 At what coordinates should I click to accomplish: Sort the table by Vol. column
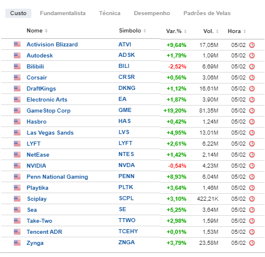coord(211,31)
